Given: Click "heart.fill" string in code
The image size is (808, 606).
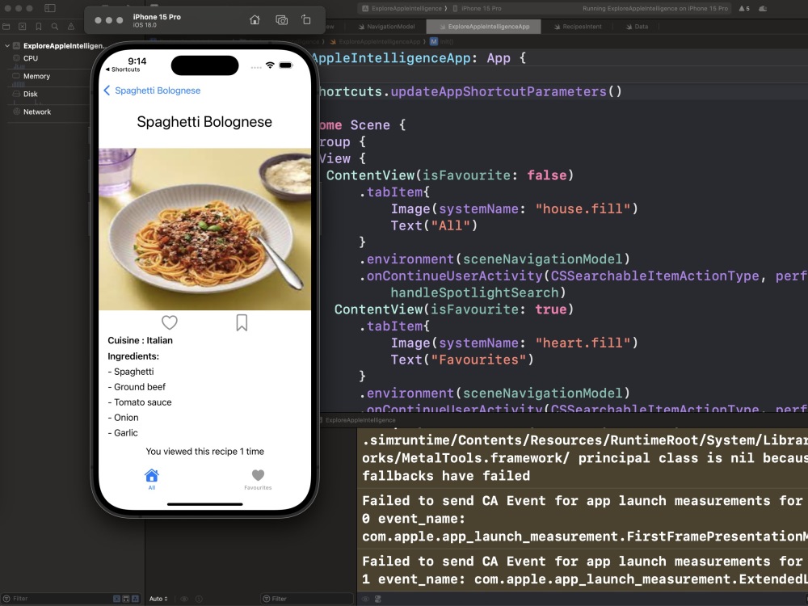Looking at the screenshot, I should (x=583, y=343).
